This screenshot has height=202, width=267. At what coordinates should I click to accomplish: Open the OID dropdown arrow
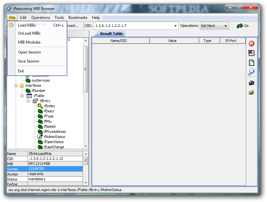click(175, 26)
